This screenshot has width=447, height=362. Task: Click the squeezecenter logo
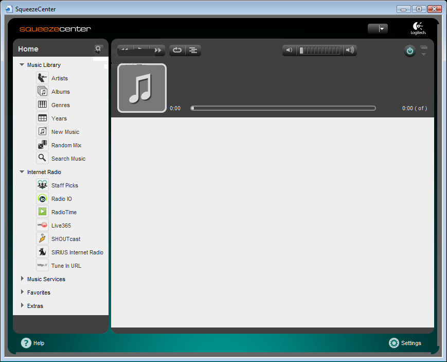point(55,29)
